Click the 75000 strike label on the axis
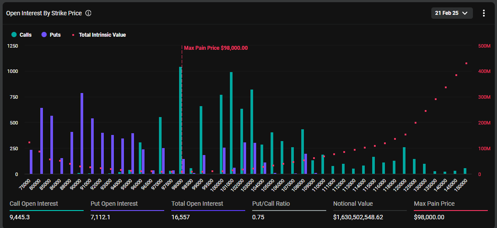The image size is (497, 228). pos(25,185)
